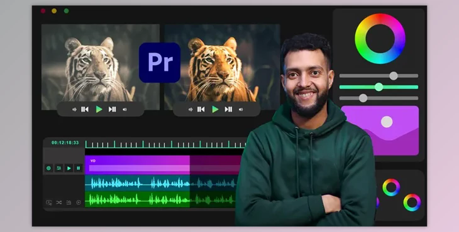
Task: Click the lower-right small color wheel
Action: (x=412, y=203)
